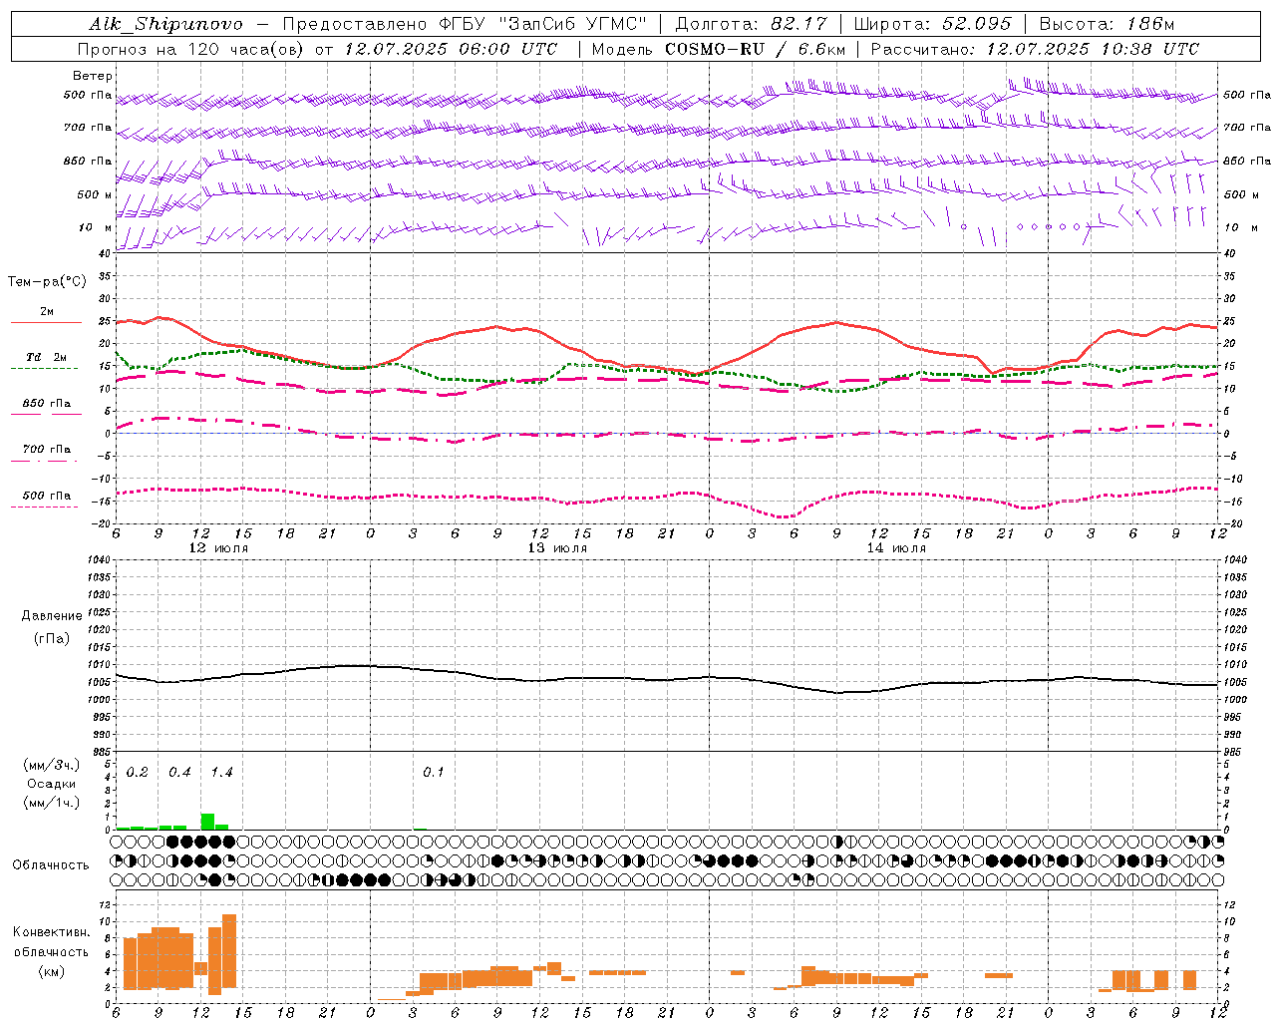Select the Тем-ра(°C) temperature panel label
The image size is (1276, 1021).
point(47,282)
